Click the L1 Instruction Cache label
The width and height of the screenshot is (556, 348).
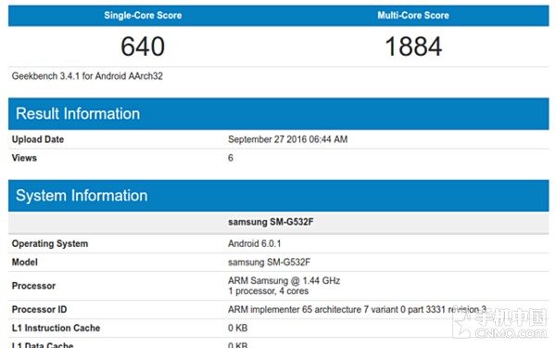pos(56,328)
